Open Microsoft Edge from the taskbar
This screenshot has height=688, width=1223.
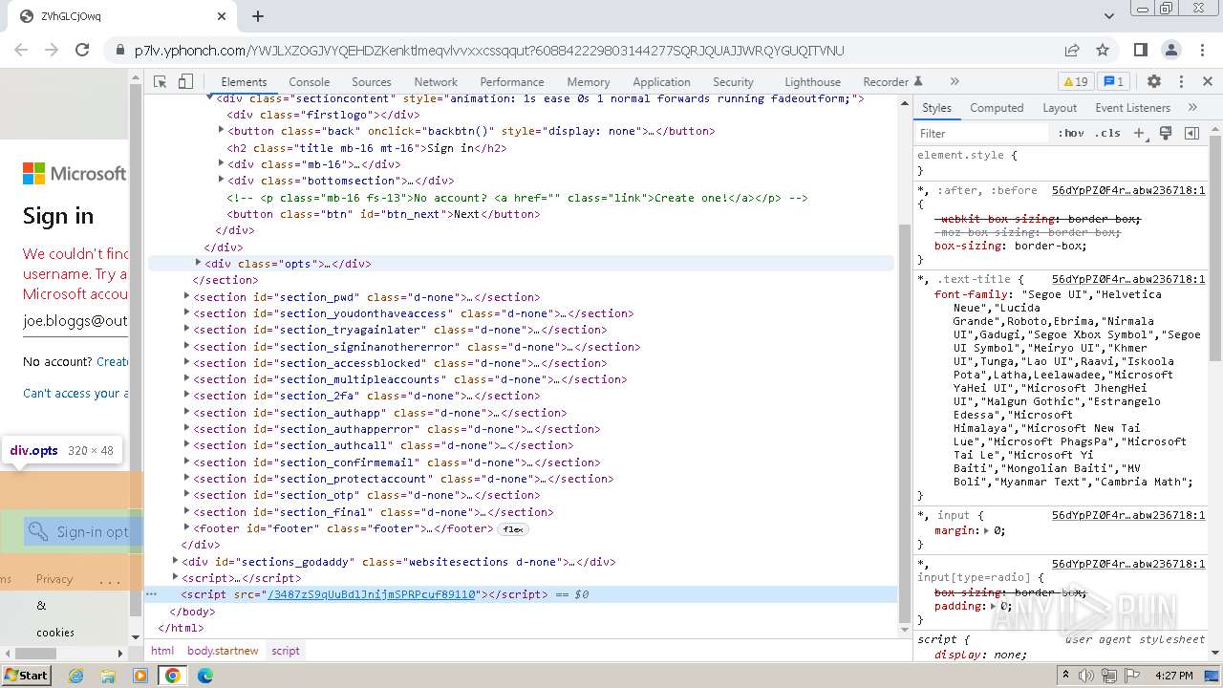point(205,676)
